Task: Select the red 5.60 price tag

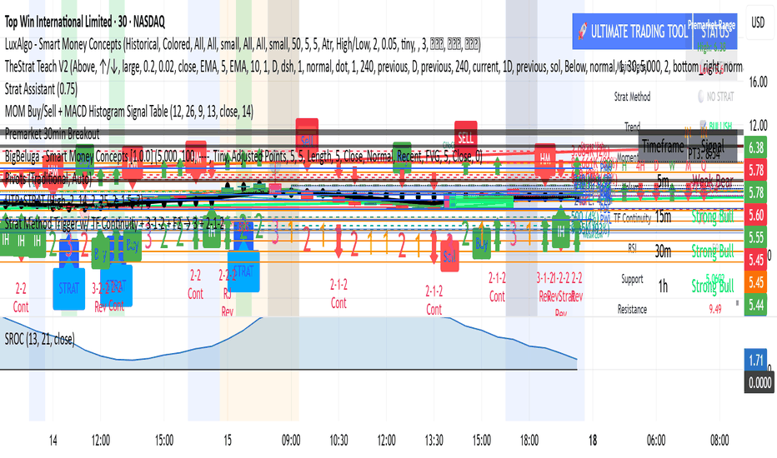Action: click(755, 215)
